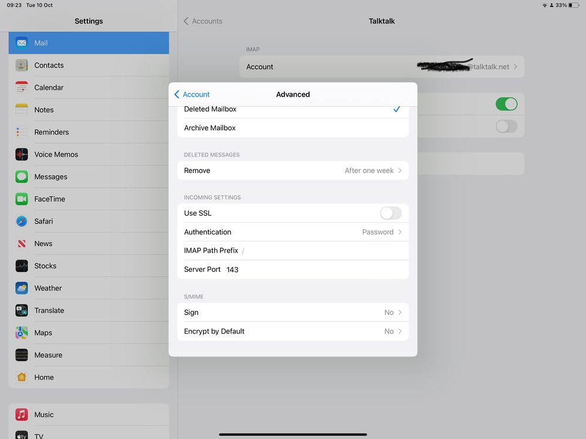
Task: Tap the Home app icon
Action: [22, 377]
